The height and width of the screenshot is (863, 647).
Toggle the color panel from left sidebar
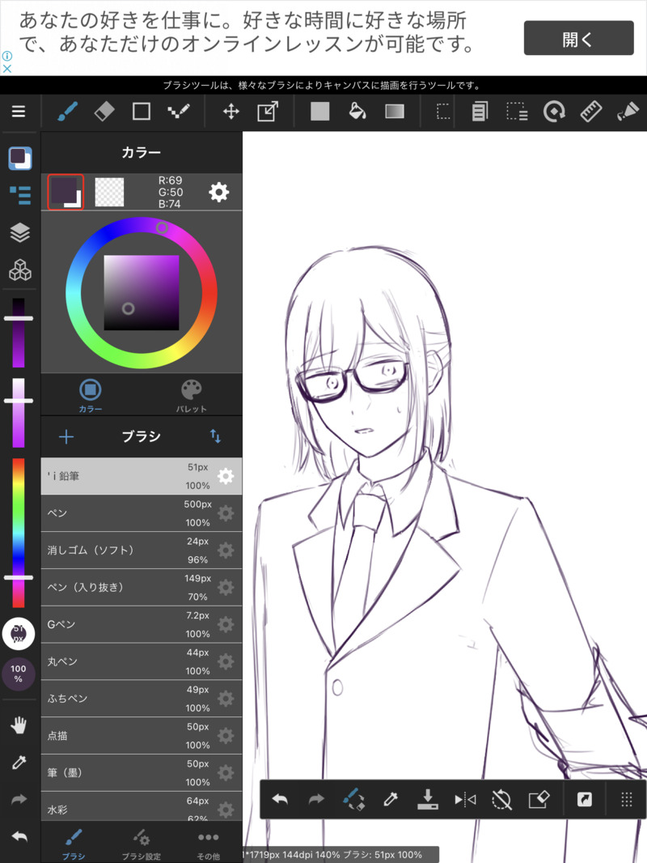(19, 158)
